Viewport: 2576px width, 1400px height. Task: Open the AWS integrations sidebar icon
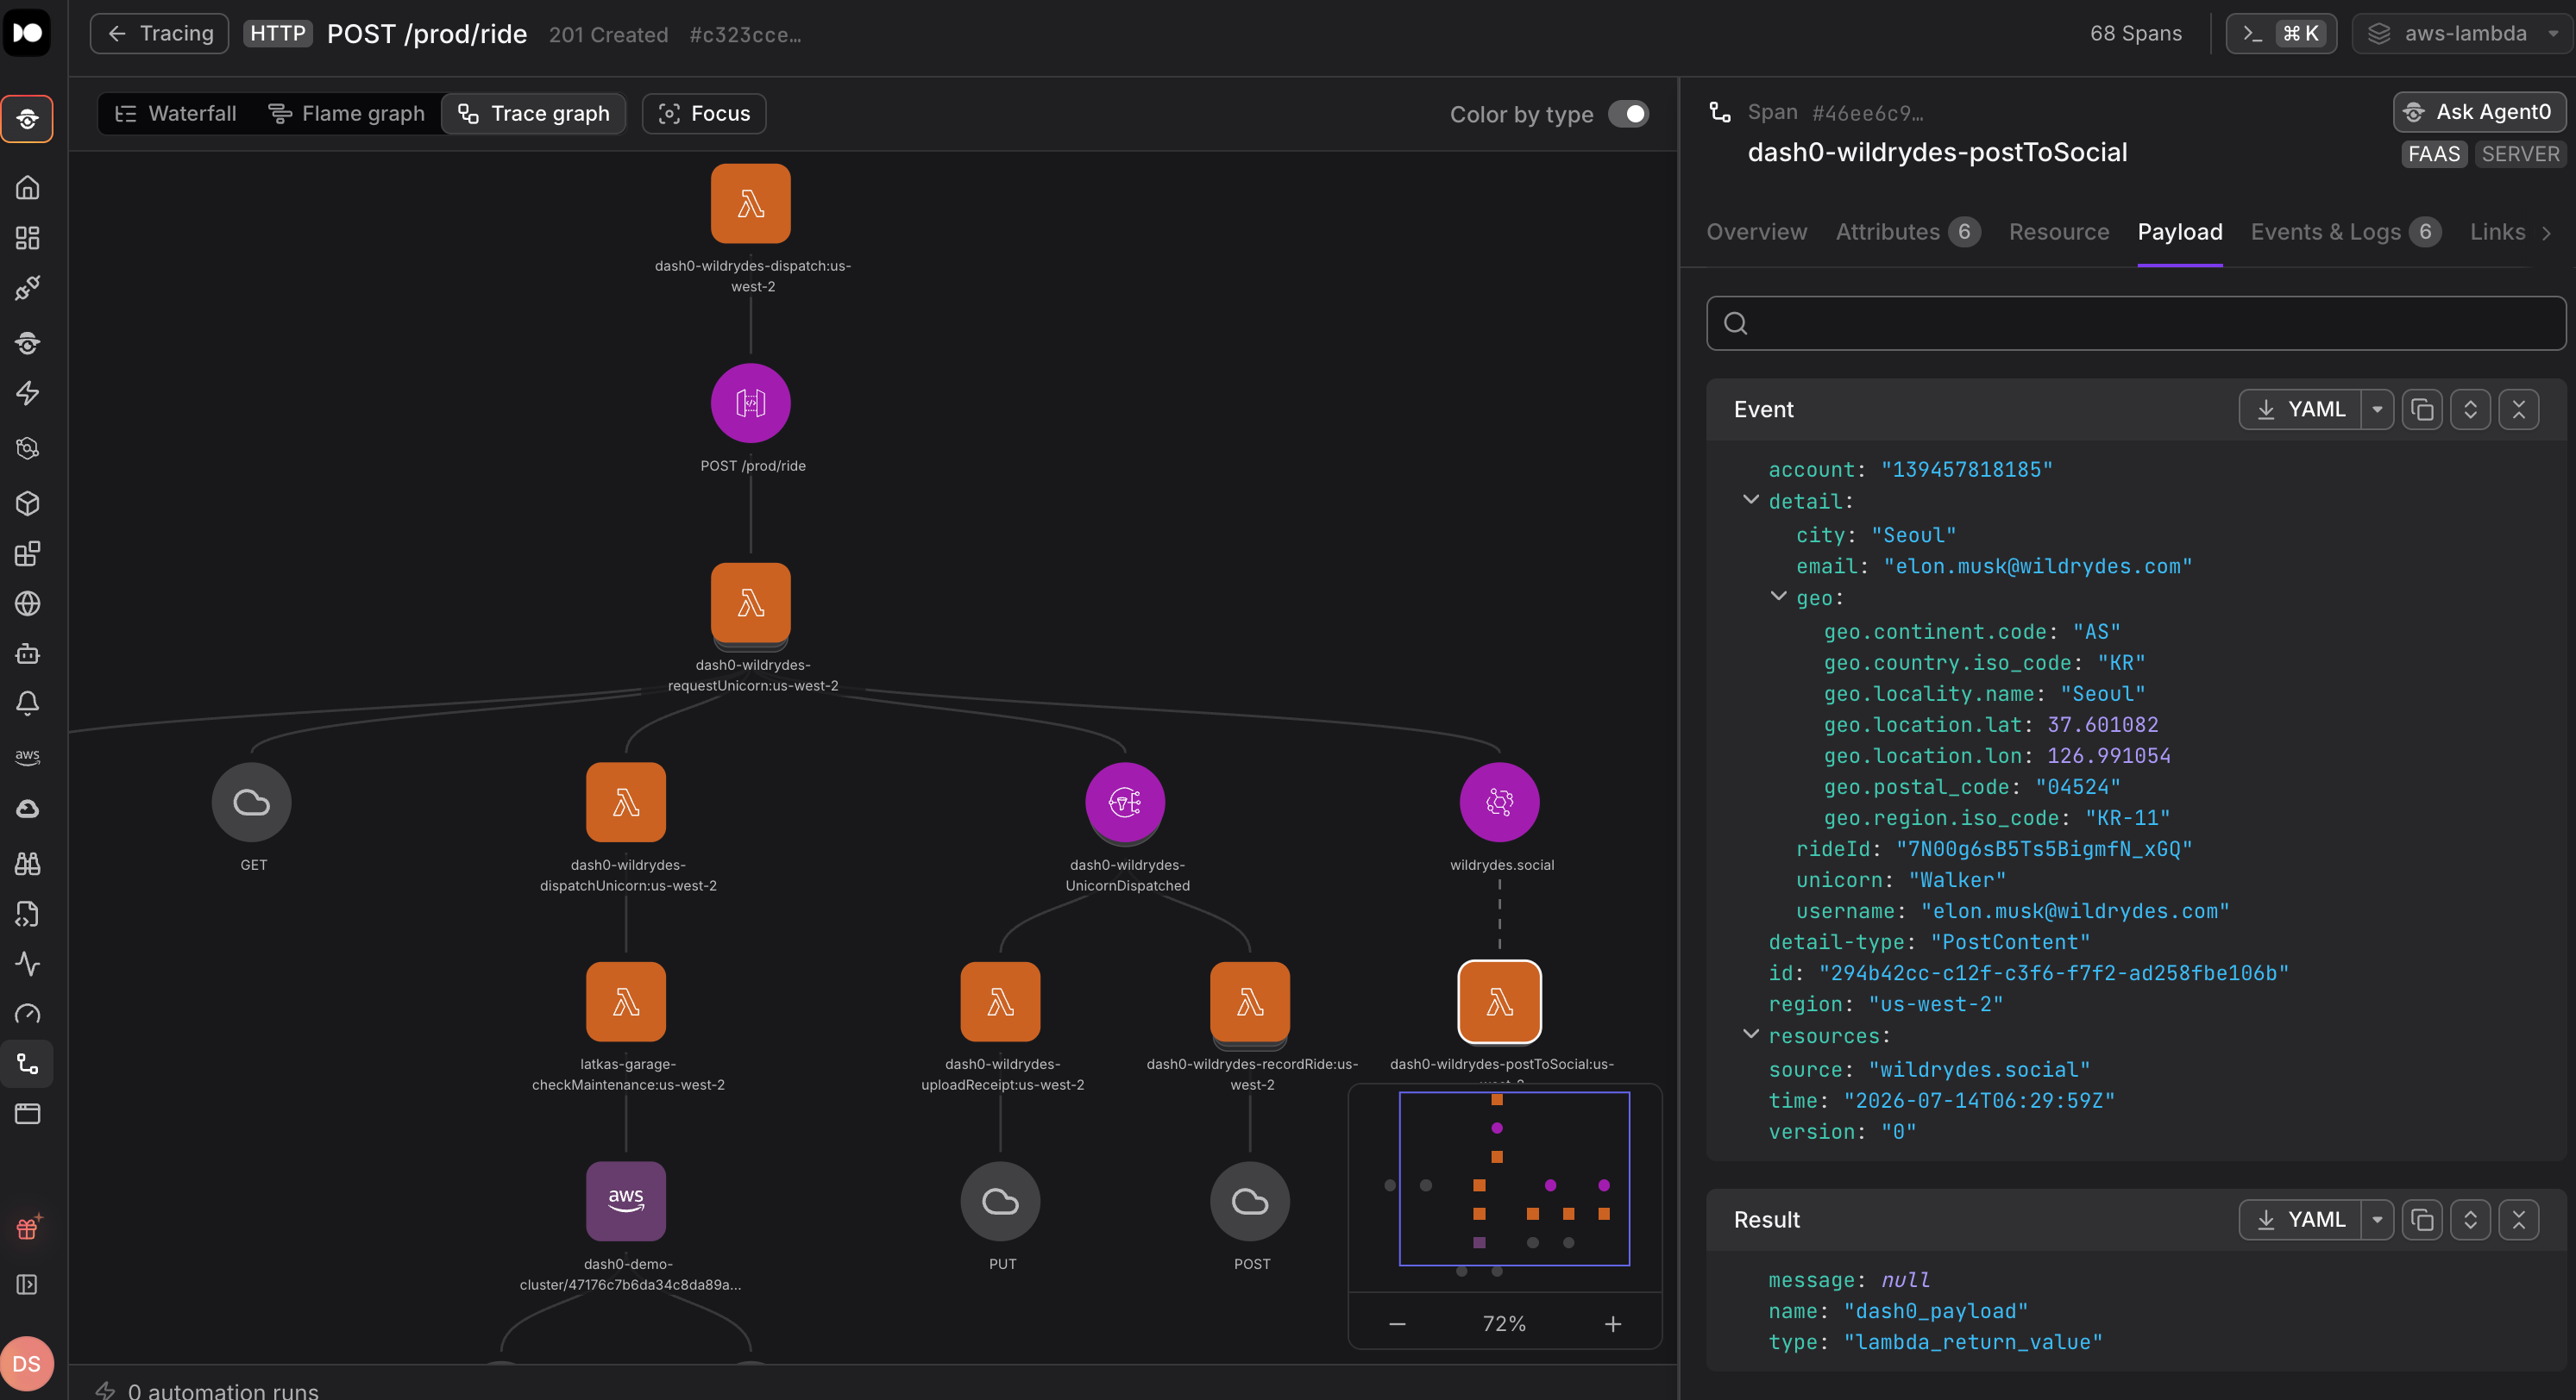coord(27,755)
